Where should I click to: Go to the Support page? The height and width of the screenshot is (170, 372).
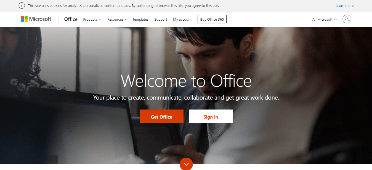[161, 20]
